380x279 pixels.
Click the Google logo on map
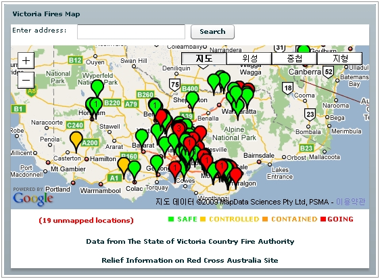point(33,199)
